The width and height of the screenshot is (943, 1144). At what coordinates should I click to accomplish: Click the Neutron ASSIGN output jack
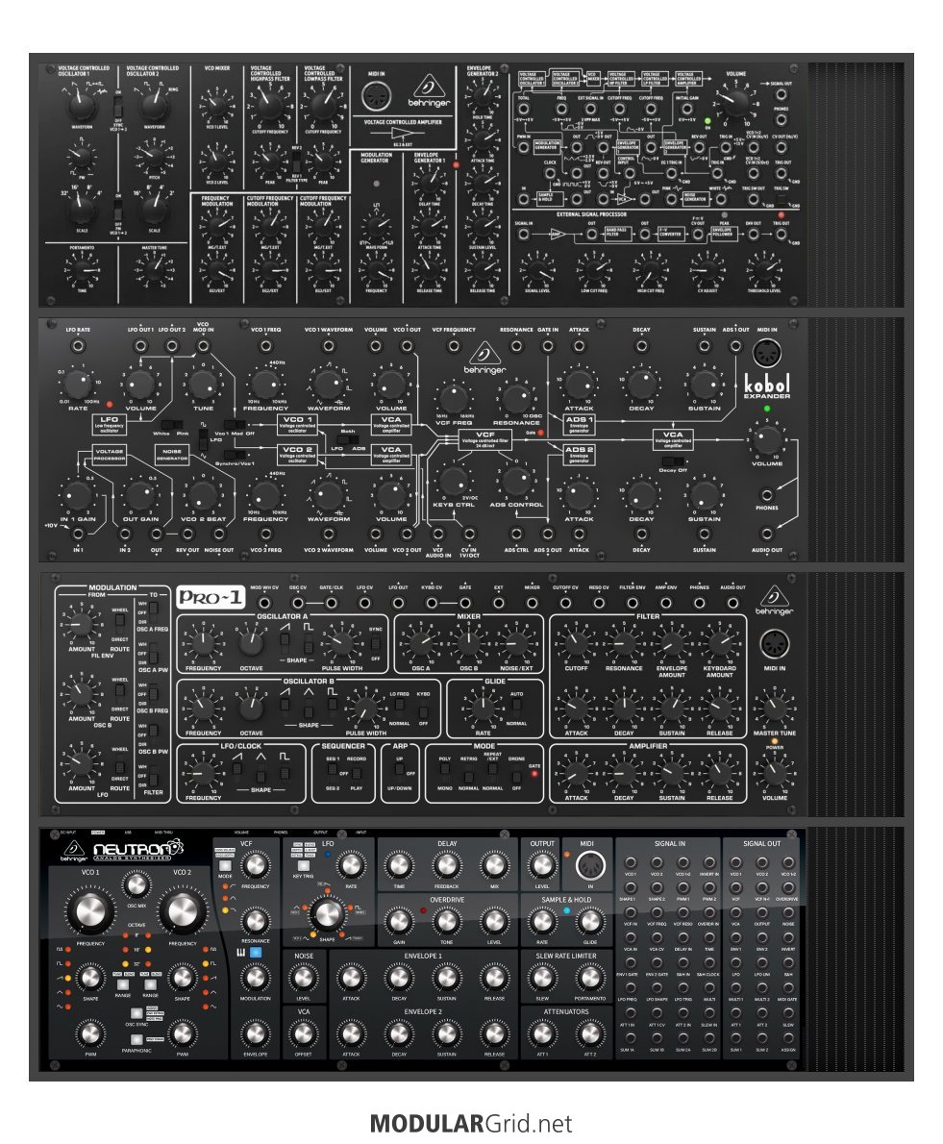(x=787, y=1037)
